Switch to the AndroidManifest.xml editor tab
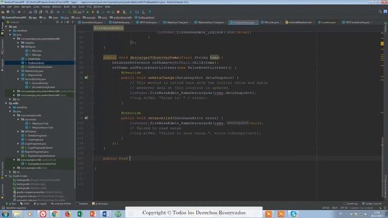388x218 pixels. pyautogui.click(x=299, y=22)
